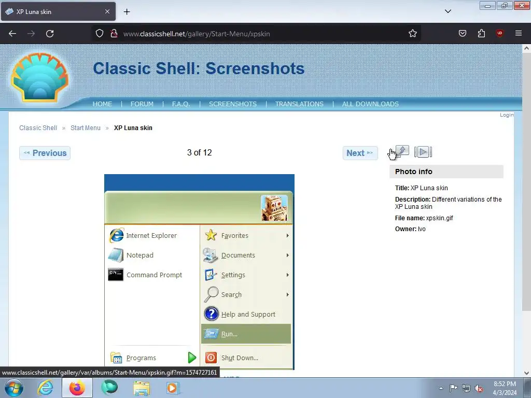Click the Photo info heading
This screenshot has width=531, height=398.
point(413,172)
